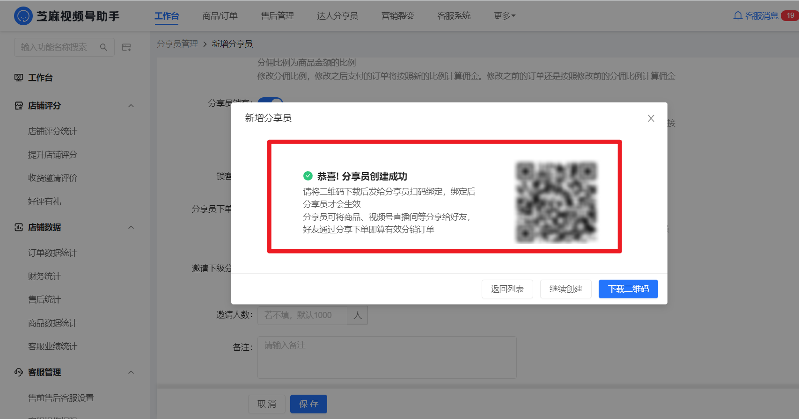Click the 返回列表 button

[507, 289]
